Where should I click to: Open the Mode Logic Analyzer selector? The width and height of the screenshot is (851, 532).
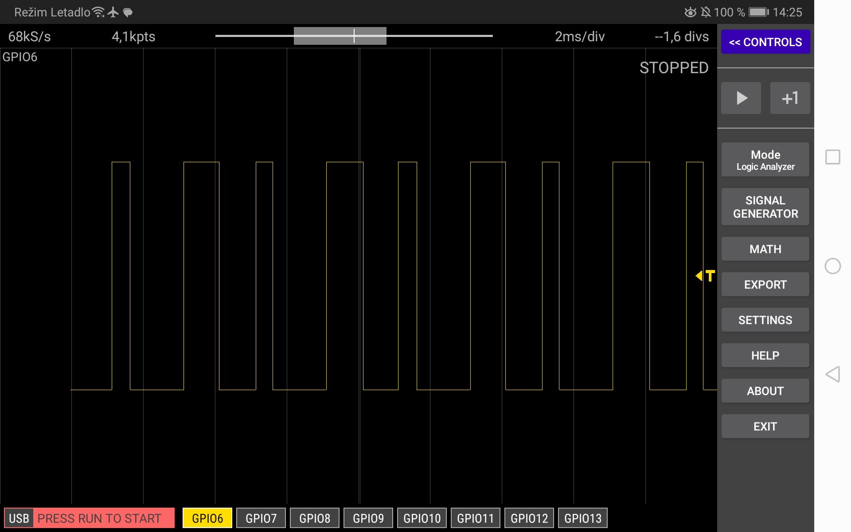pyautogui.click(x=765, y=159)
